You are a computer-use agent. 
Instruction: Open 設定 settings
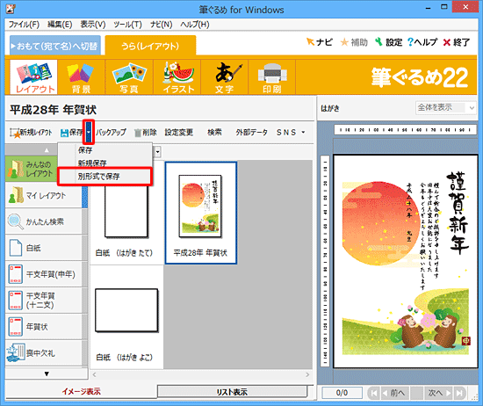[388, 42]
